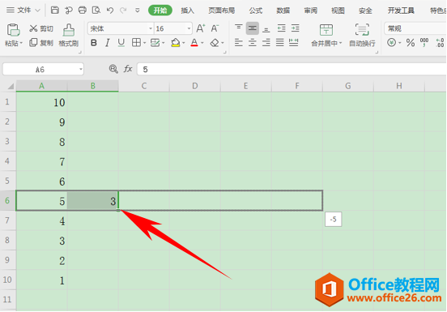The width and height of the screenshot is (447, 312).
Task: Open Print Preview from the quick toolbar
Action: (x=96, y=11)
